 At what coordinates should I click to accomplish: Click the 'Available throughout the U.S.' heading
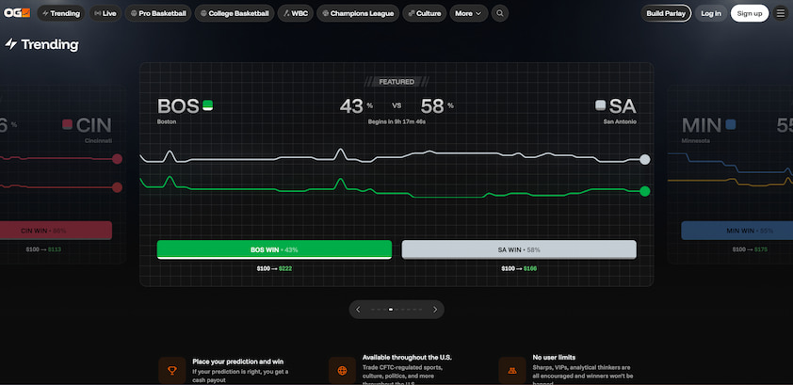click(x=407, y=357)
